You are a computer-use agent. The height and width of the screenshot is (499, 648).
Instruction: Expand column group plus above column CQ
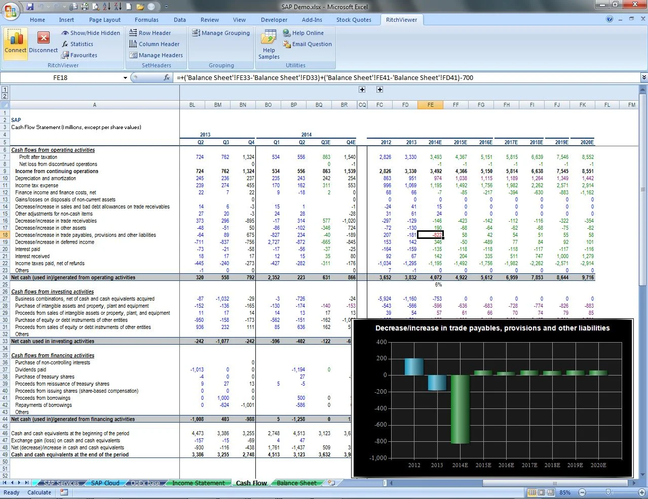(x=362, y=90)
